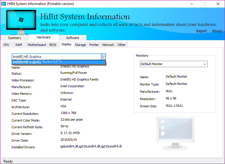Click the Ready status bar text

[x=8, y=161]
